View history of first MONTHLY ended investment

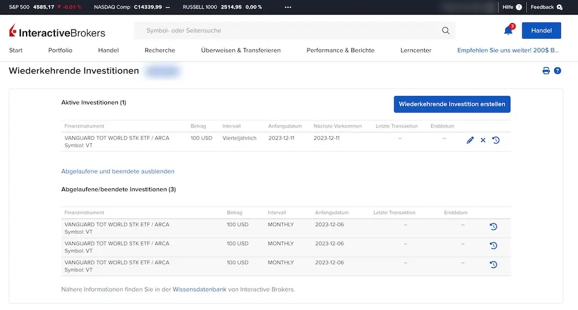coord(493,227)
